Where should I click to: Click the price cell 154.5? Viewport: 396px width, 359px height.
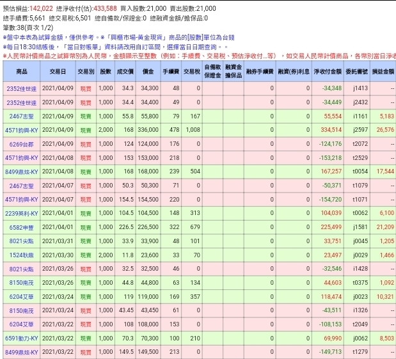(126, 199)
